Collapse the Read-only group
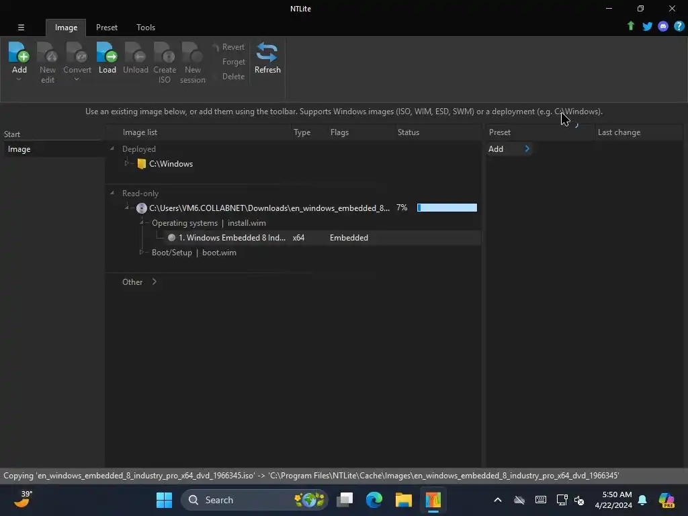Viewport: 688px width, 516px height. tap(112, 193)
